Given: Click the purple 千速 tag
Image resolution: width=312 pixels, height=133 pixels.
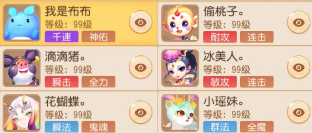Looking at the screenshot, I should (x=62, y=37).
